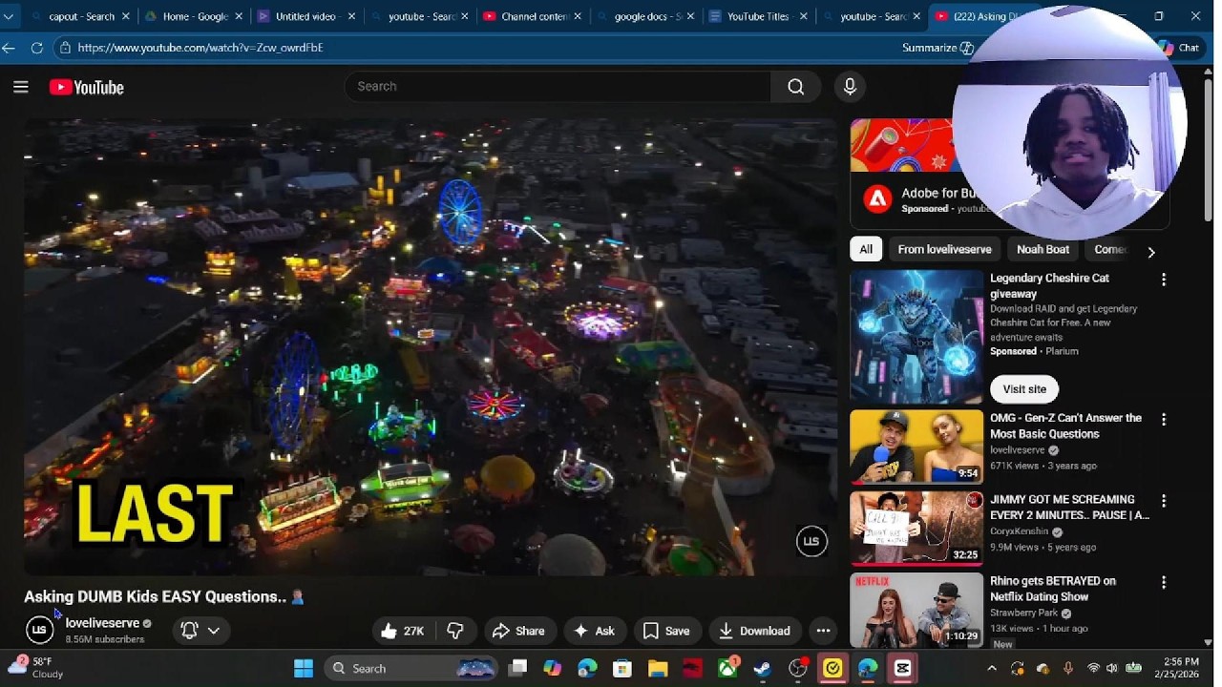Open loveliveserve channel avatar under the video
This screenshot has width=1222, height=687.
[39, 630]
